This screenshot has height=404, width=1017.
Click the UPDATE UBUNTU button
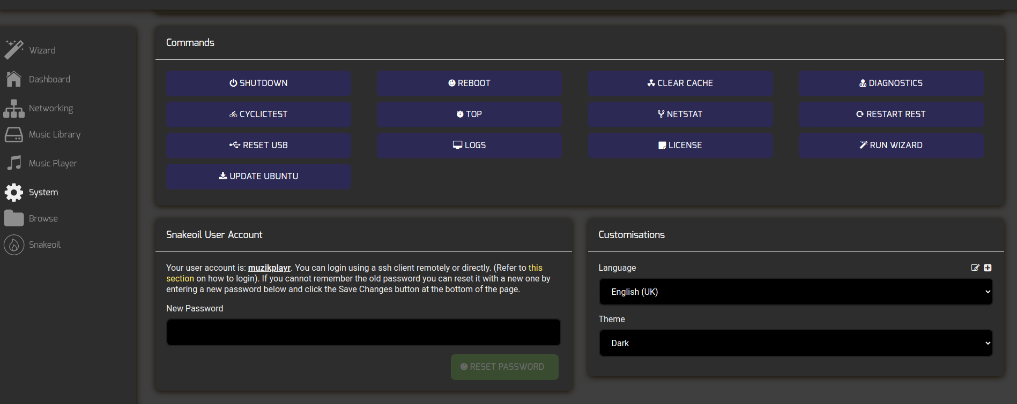258,176
